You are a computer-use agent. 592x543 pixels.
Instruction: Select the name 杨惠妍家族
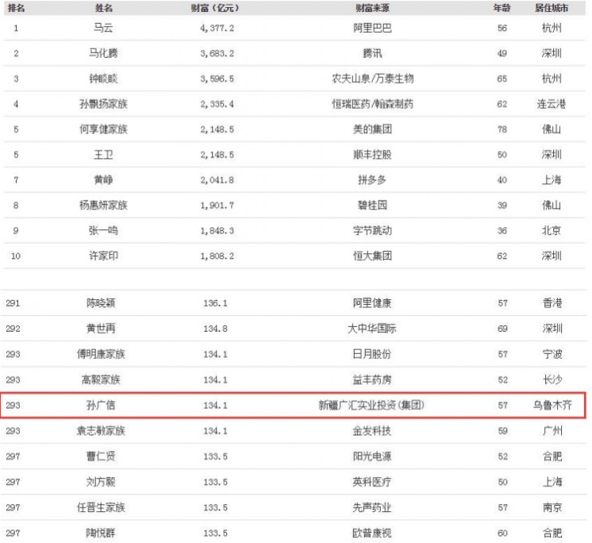click(x=103, y=205)
